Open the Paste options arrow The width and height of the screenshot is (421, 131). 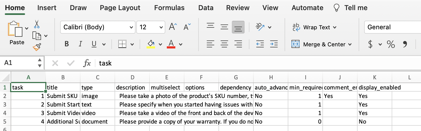27,28
